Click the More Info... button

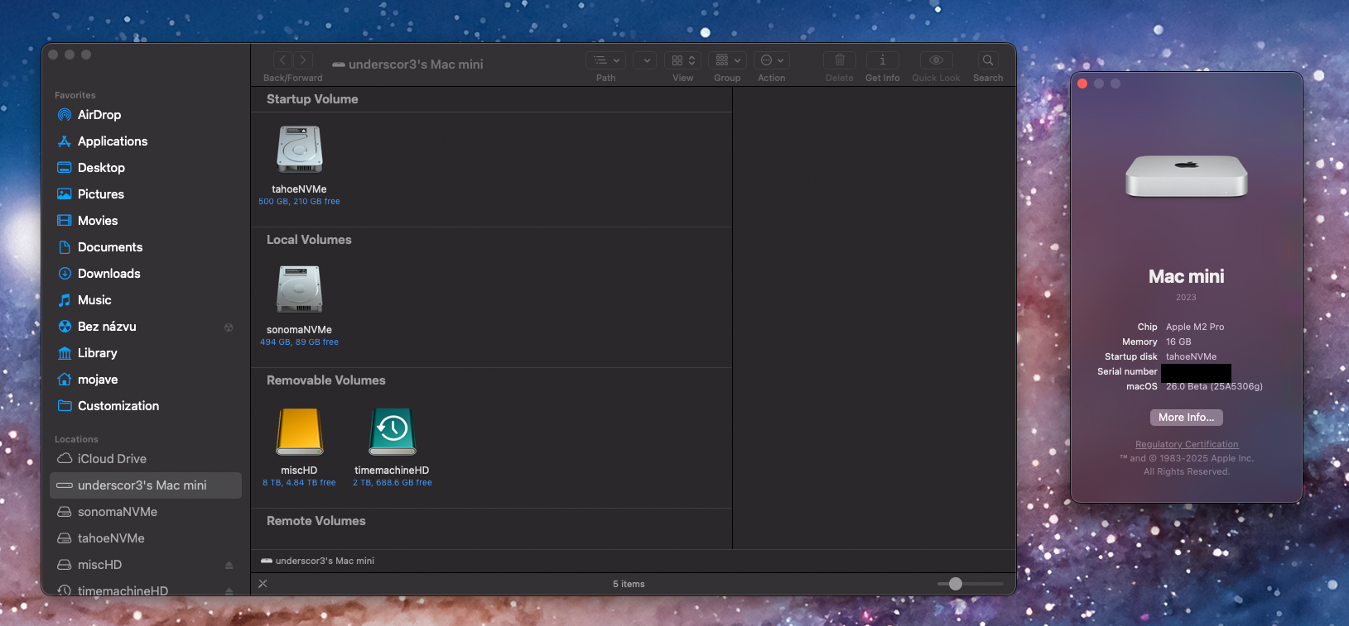1187,418
